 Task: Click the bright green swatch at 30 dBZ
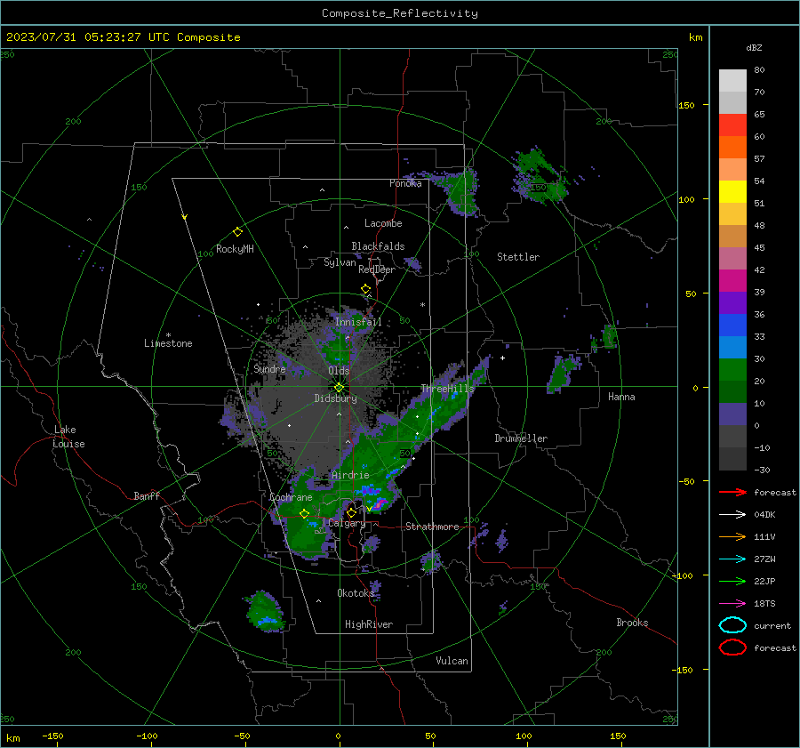(732, 370)
